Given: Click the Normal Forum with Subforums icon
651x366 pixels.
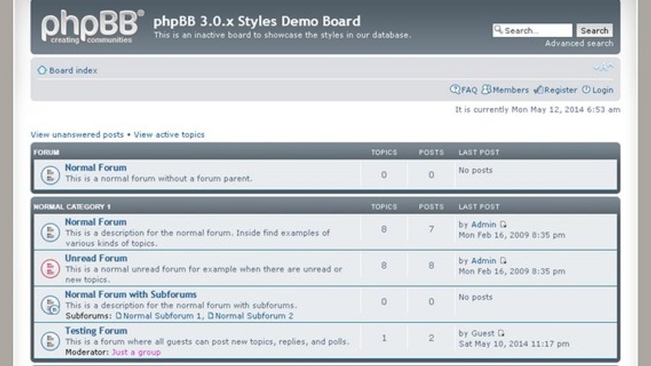Looking at the screenshot, I should coord(51,305).
